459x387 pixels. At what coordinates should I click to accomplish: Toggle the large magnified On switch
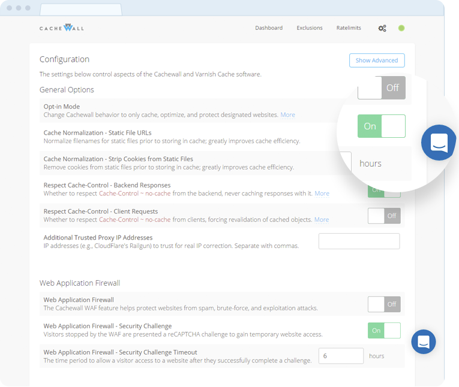tap(382, 126)
